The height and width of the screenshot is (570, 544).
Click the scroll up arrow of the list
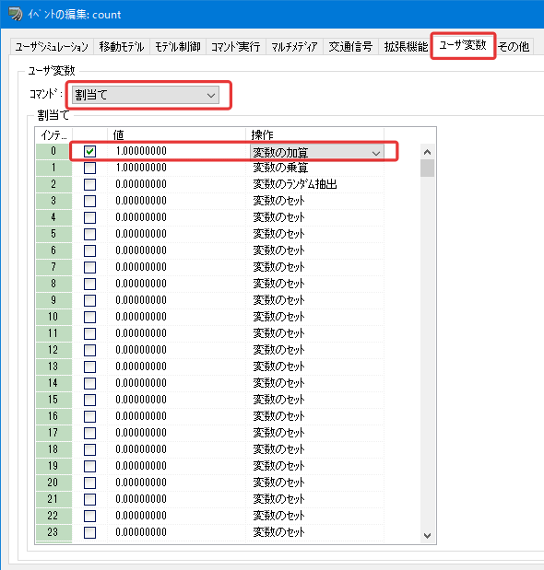tap(427, 152)
